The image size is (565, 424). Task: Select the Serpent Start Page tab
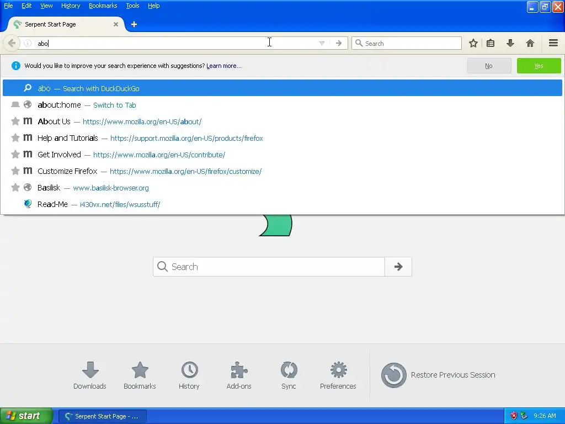66,24
